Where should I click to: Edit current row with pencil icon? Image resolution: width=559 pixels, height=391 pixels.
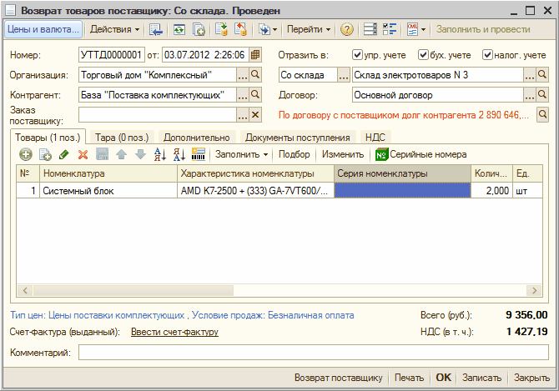tap(64, 154)
